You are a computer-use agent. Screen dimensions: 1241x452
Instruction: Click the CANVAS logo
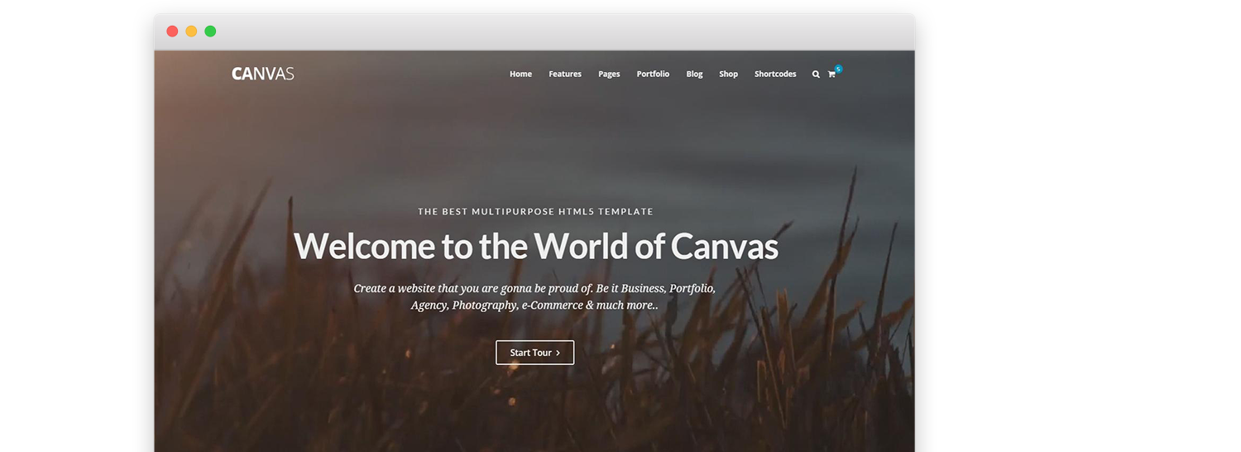[263, 74]
